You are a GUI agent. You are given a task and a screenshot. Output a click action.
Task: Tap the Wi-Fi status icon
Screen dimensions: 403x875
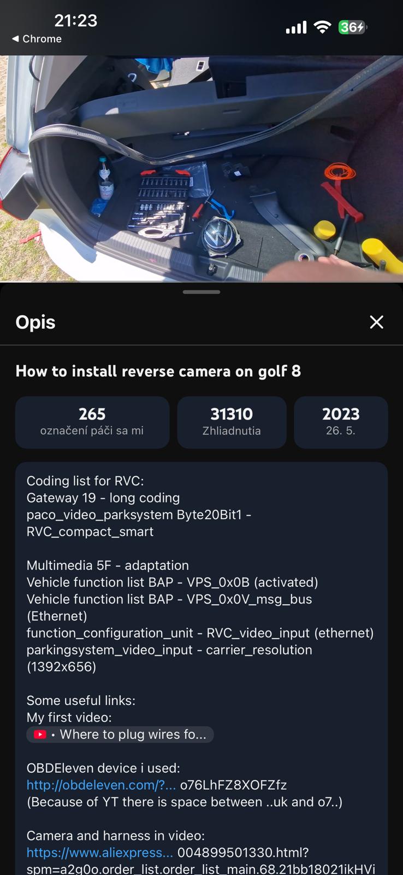click(x=323, y=27)
